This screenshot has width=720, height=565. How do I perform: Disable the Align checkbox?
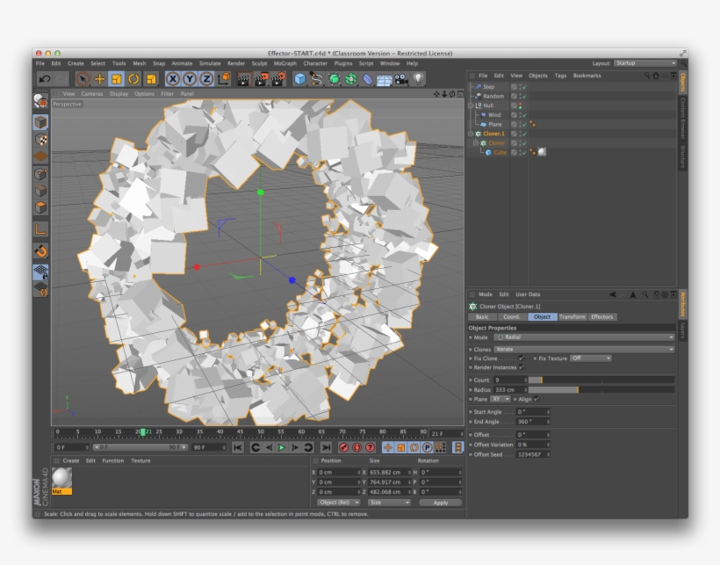[536, 399]
